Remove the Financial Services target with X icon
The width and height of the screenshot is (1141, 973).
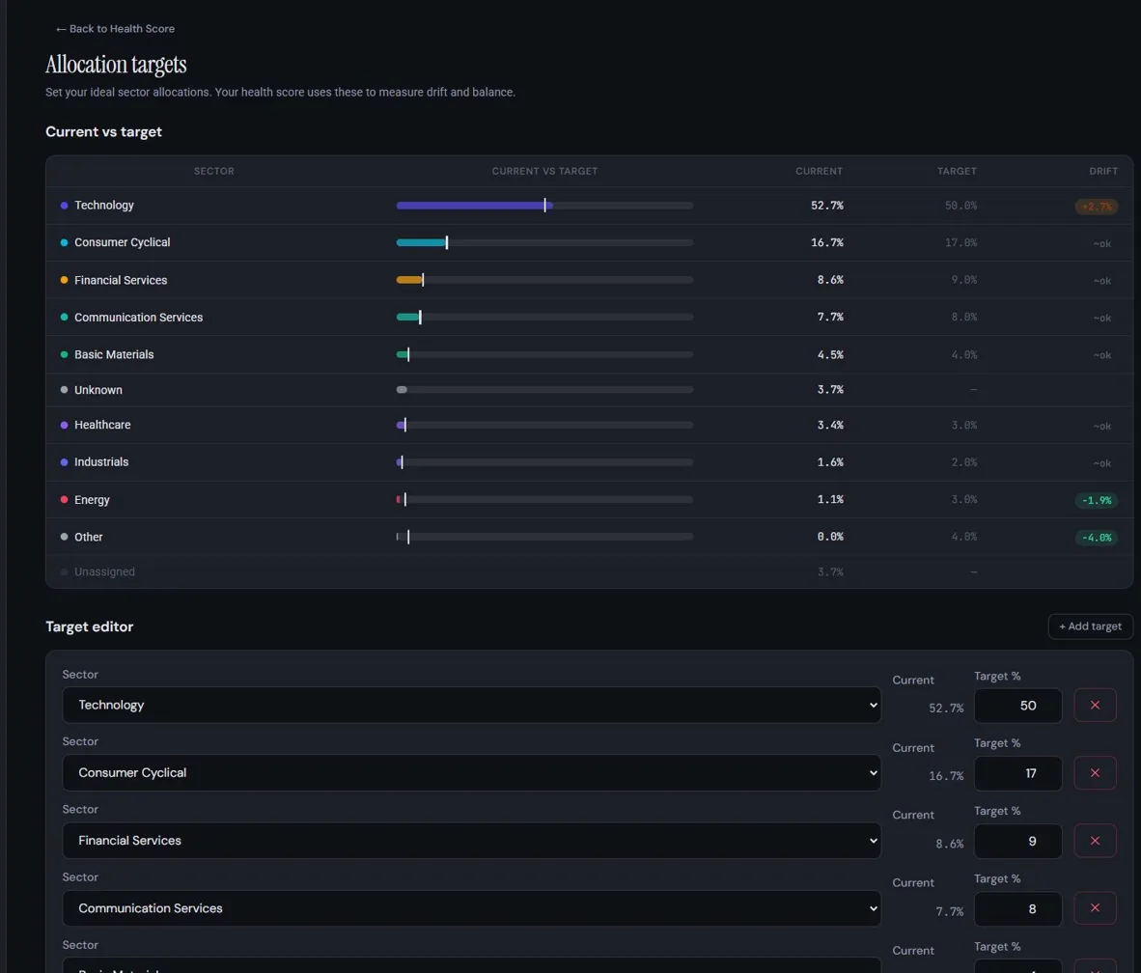point(1095,841)
